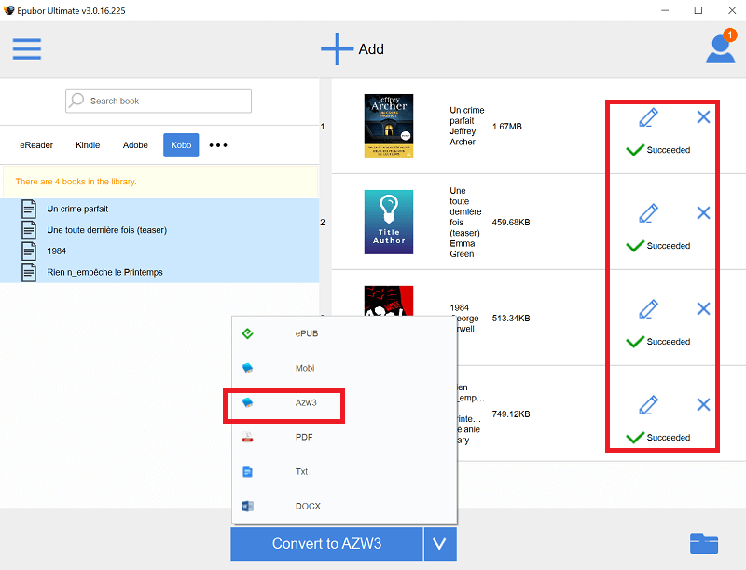746x570 pixels.
Task: Click the PDF format icon
Action: click(x=247, y=437)
